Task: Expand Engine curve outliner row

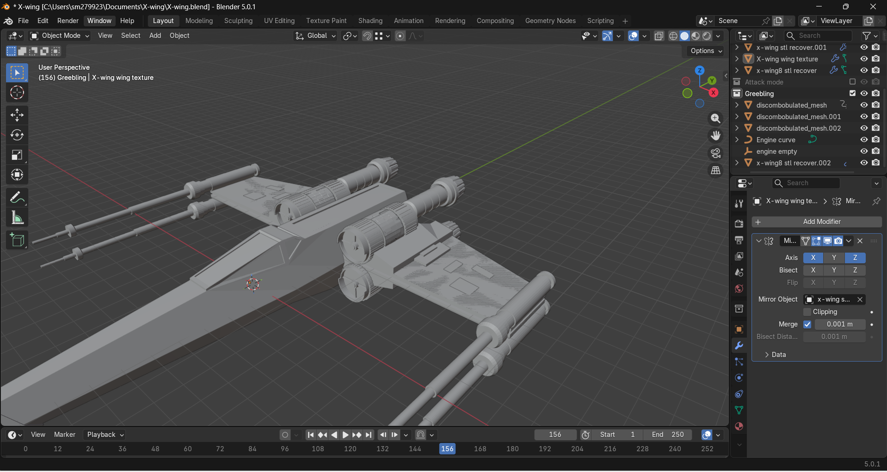Action: tap(737, 139)
